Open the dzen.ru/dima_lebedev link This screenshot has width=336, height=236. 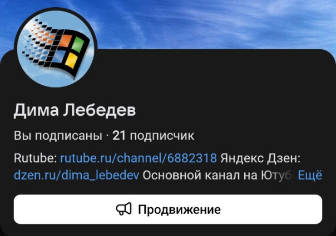pyautogui.click(x=77, y=175)
